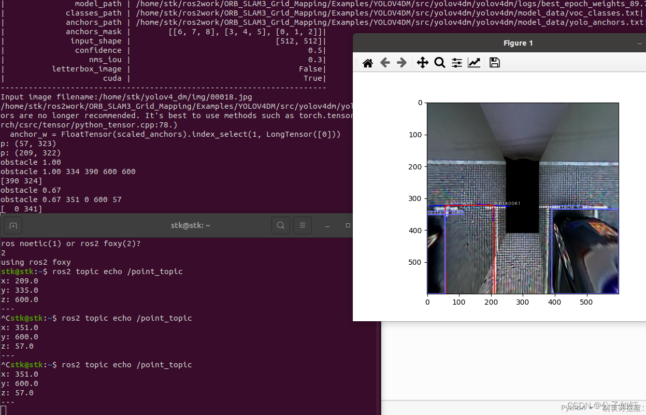
Task: Open search in the stk@stk terminal
Action: (280, 225)
